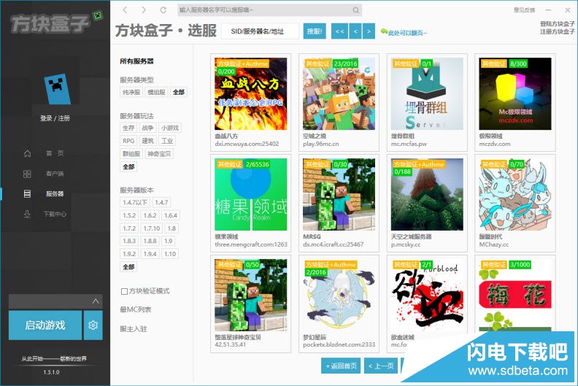
Task: Select 工业 gameplay filter
Action: (x=167, y=141)
